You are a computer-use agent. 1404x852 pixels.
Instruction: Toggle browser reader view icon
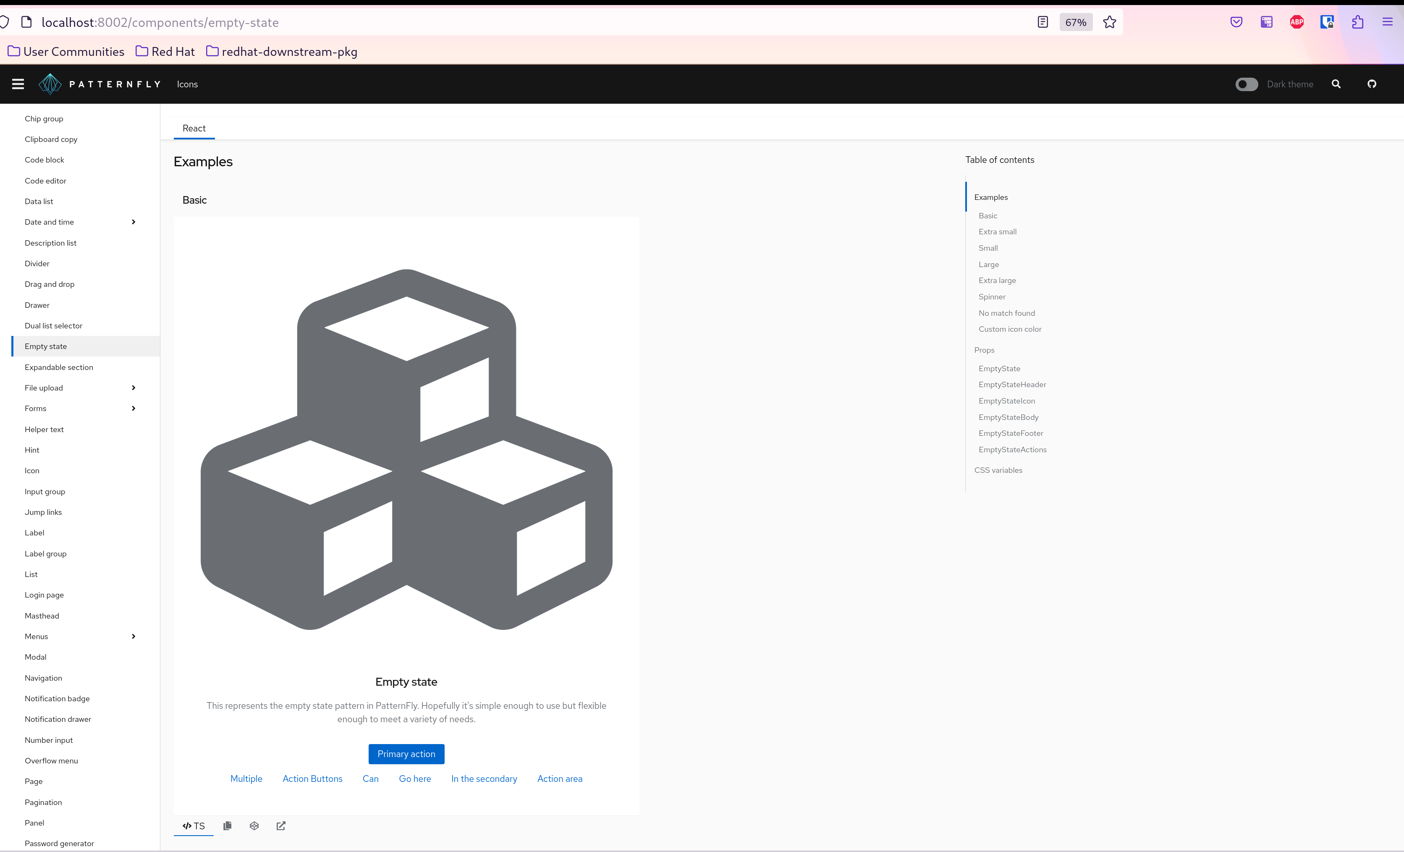(1042, 22)
